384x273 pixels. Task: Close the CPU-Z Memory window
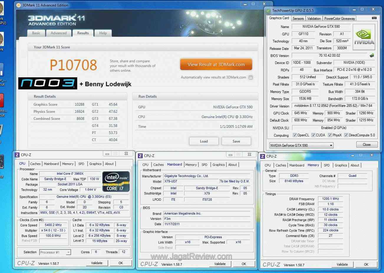372,155
